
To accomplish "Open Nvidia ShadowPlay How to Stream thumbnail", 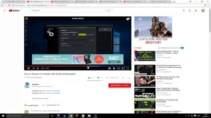I will 145,56.
